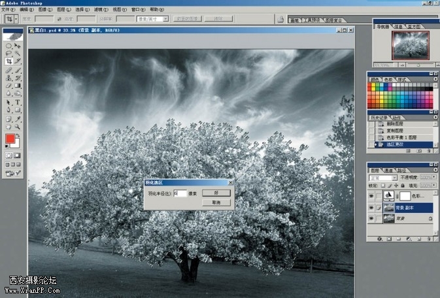Image resolution: width=440 pixels, height=298 pixels.
Task: Toggle visibility of the 背景 layer
Action: tap(371, 220)
